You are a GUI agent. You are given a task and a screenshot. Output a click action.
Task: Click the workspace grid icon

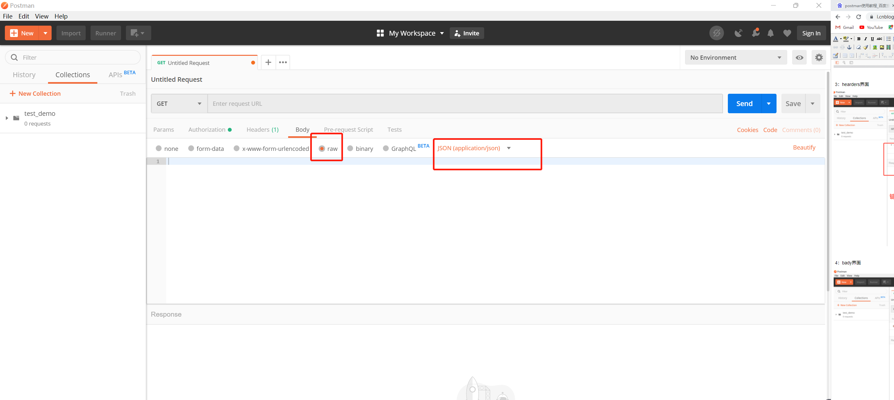point(380,33)
